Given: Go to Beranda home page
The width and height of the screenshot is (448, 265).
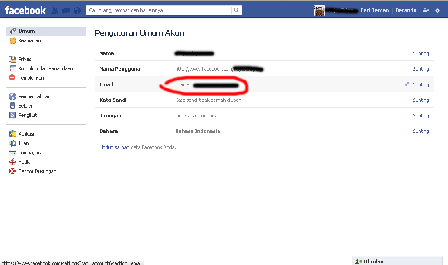Looking at the screenshot, I should click(x=406, y=10).
